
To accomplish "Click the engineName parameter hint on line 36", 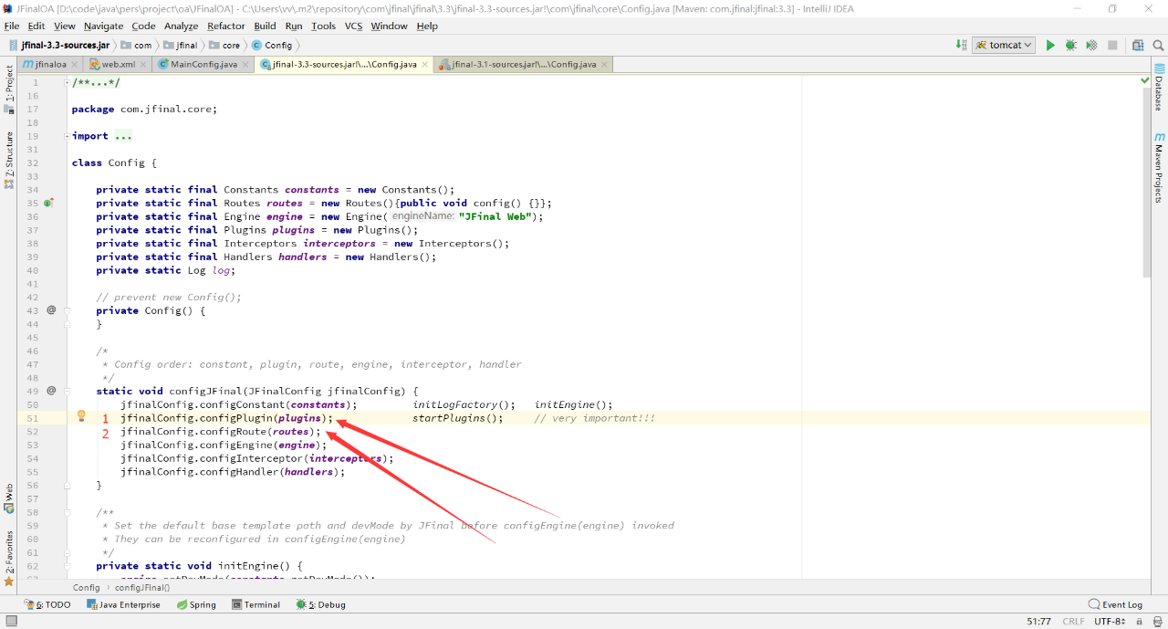I will 423,216.
